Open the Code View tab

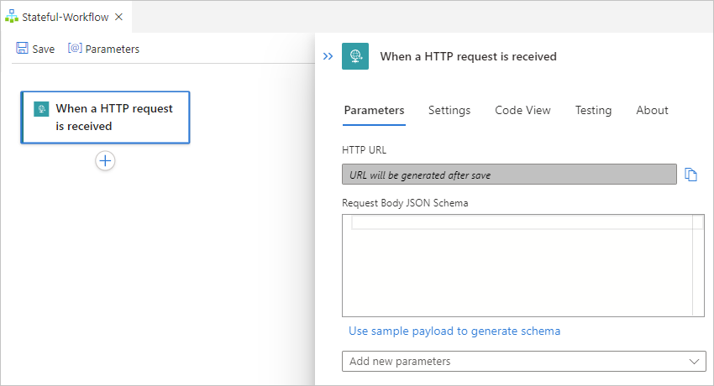point(522,110)
